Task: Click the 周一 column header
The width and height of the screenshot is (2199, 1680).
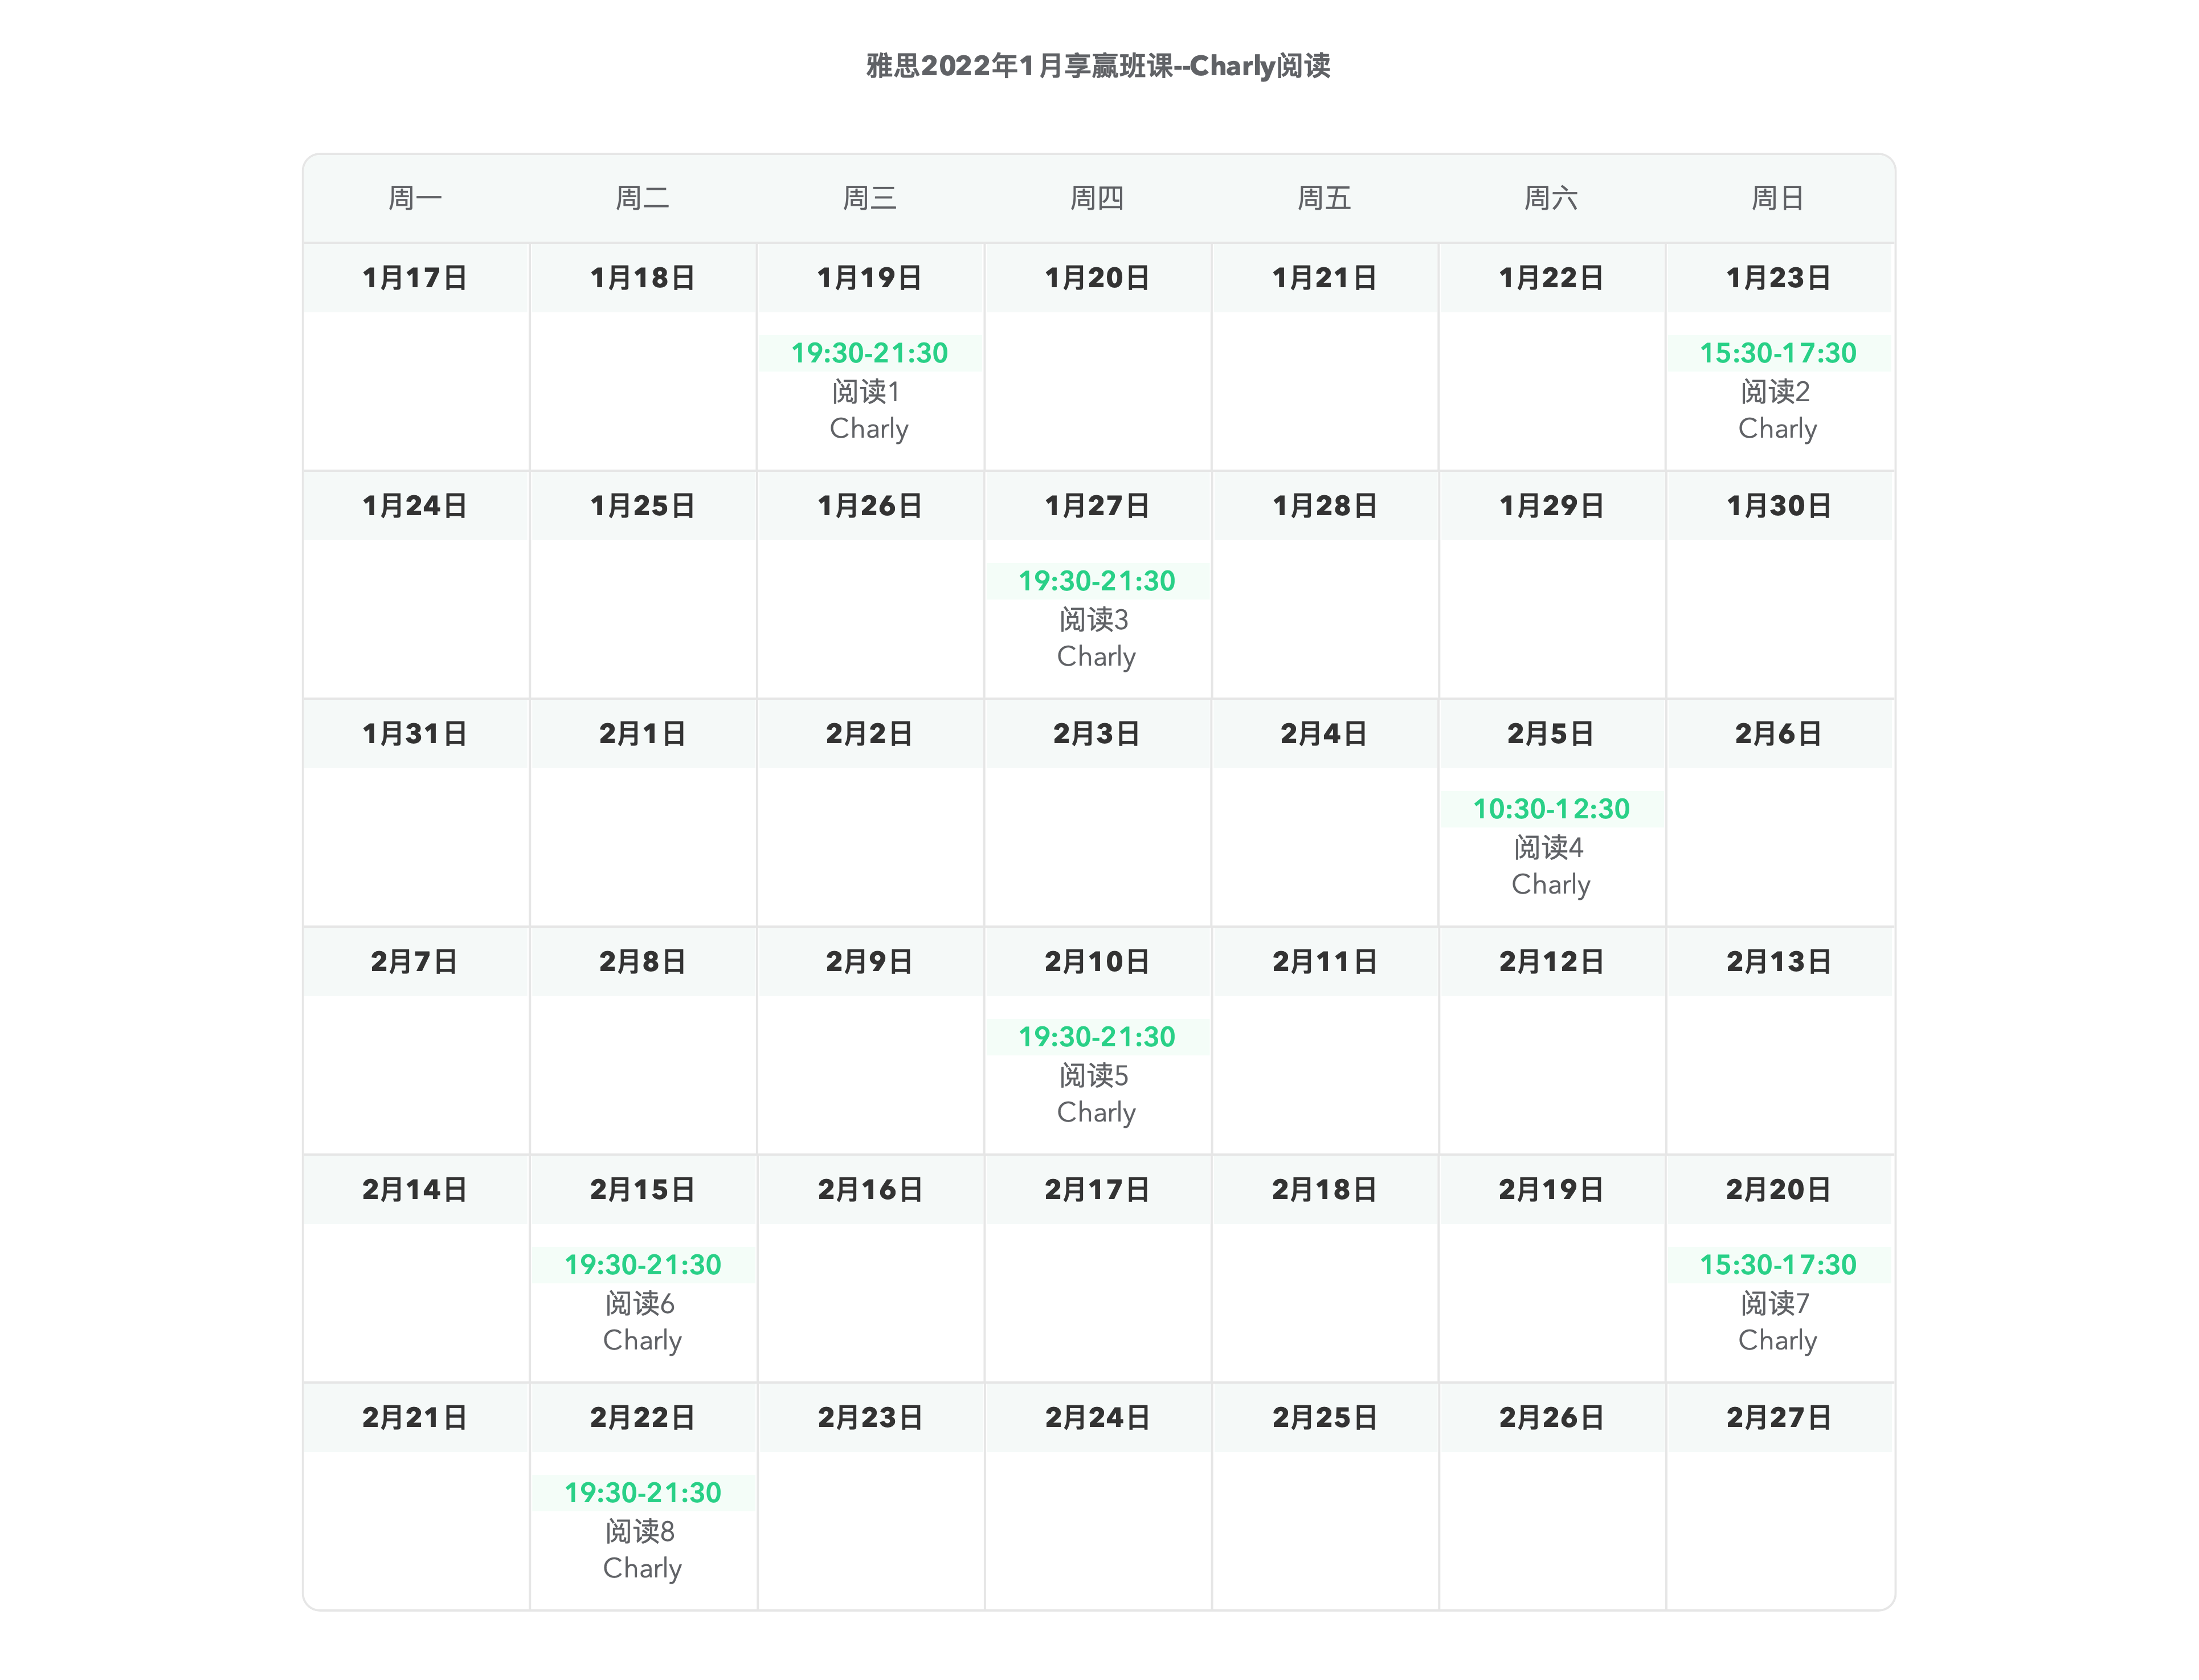Action: pos(415,198)
